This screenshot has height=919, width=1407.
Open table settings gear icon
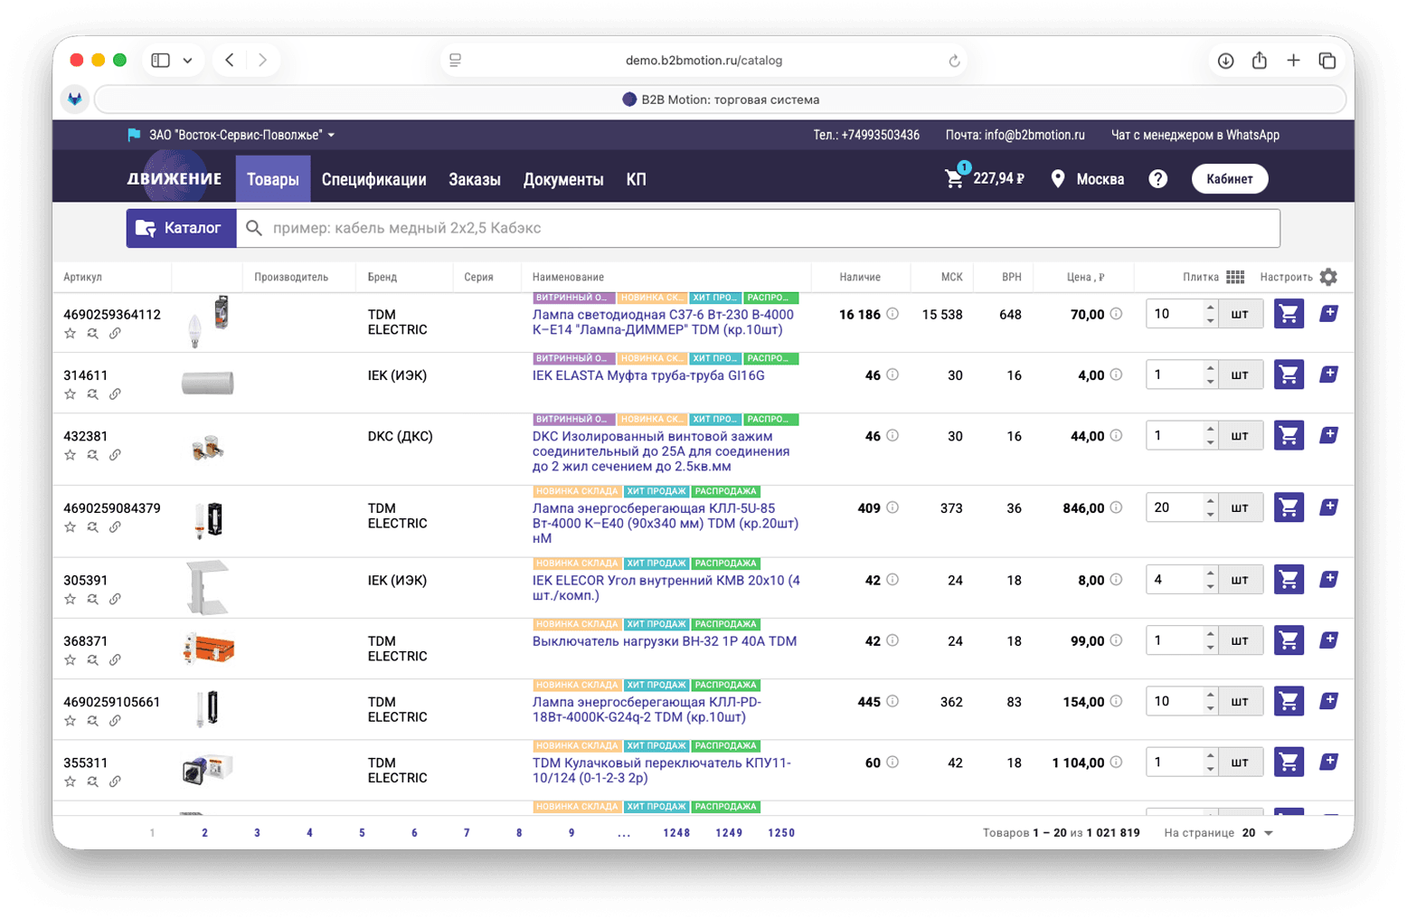point(1328,277)
